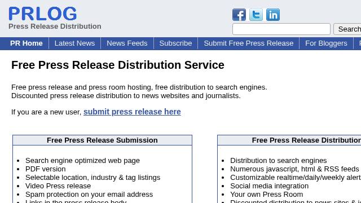Image resolution: width=361 pixels, height=203 pixels.
Task: Open Latest News menu item
Action: click(x=75, y=43)
